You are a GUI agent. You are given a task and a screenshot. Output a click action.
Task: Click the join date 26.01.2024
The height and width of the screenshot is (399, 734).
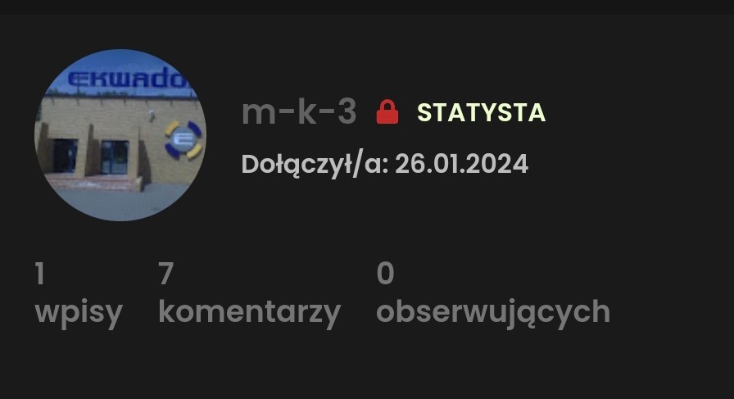(x=461, y=165)
